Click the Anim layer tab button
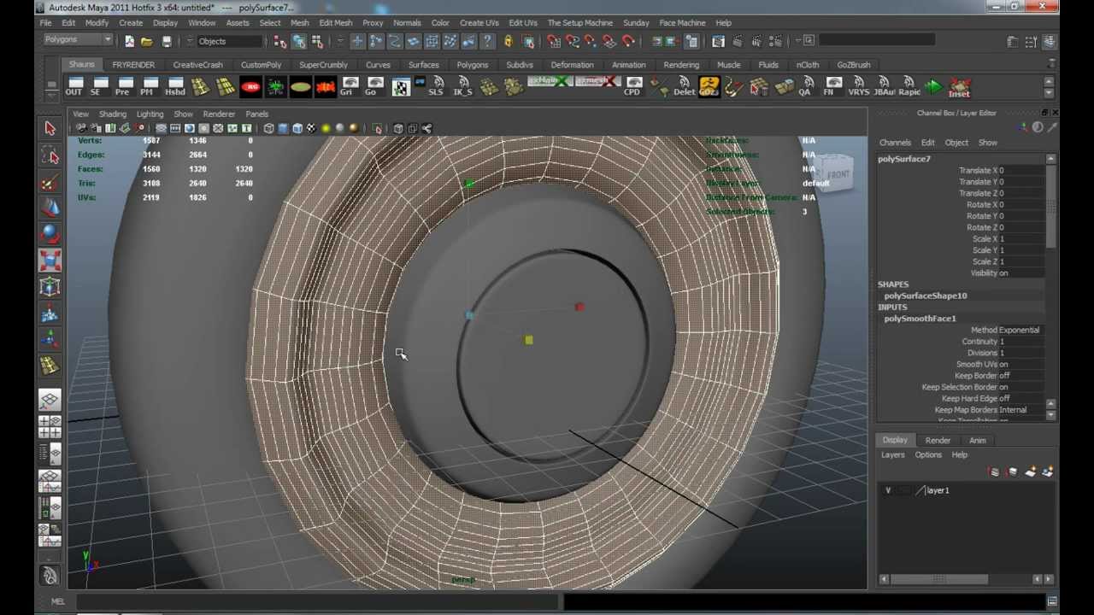This screenshot has width=1094, height=615. pyautogui.click(x=978, y=440)
